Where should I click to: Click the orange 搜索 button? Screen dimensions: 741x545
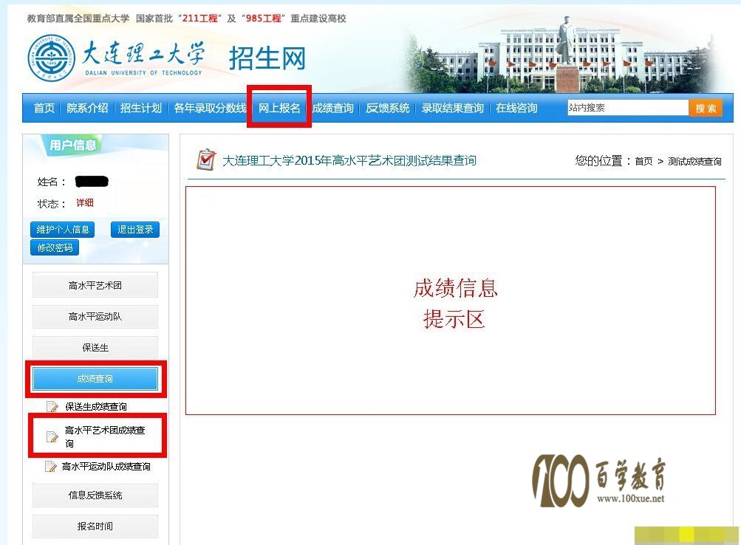706,108
